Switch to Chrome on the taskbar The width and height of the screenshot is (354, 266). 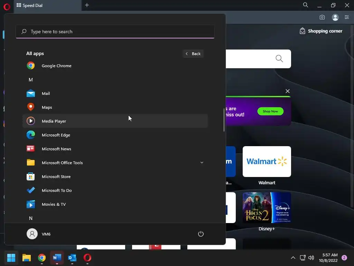[x=42, y=258]
